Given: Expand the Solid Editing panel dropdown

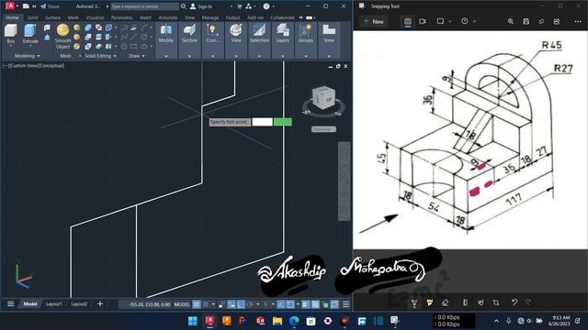Looking at the screenshot, I should [x=115, y=56].
